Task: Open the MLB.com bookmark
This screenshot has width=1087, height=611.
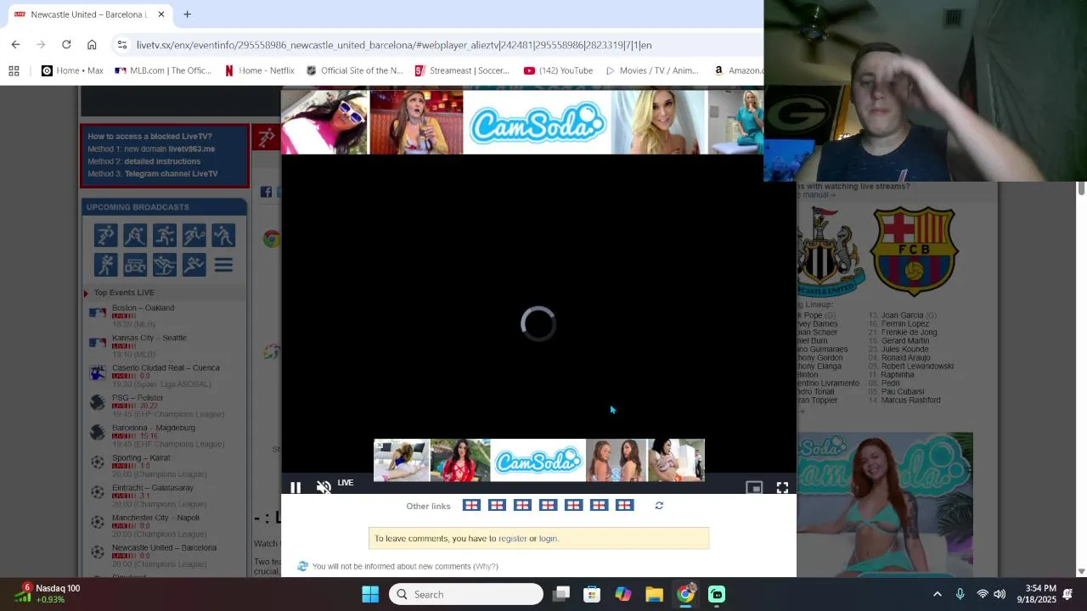Action: coord(163,70)
